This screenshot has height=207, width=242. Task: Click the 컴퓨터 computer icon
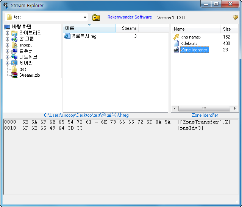(x=14, y=51)
